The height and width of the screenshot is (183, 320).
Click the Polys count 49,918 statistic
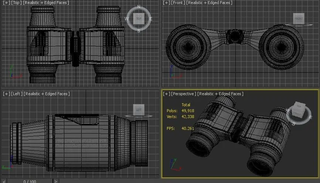click(x=188, y=111)
